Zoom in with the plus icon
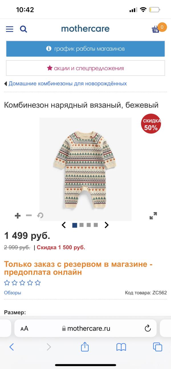Screen dimensions: 171x369 (18, 216)
